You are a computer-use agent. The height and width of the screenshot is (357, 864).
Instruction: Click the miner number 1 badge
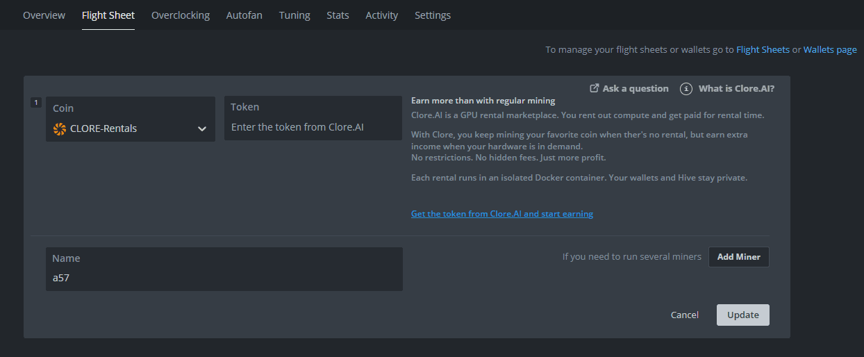click(36, 103)
